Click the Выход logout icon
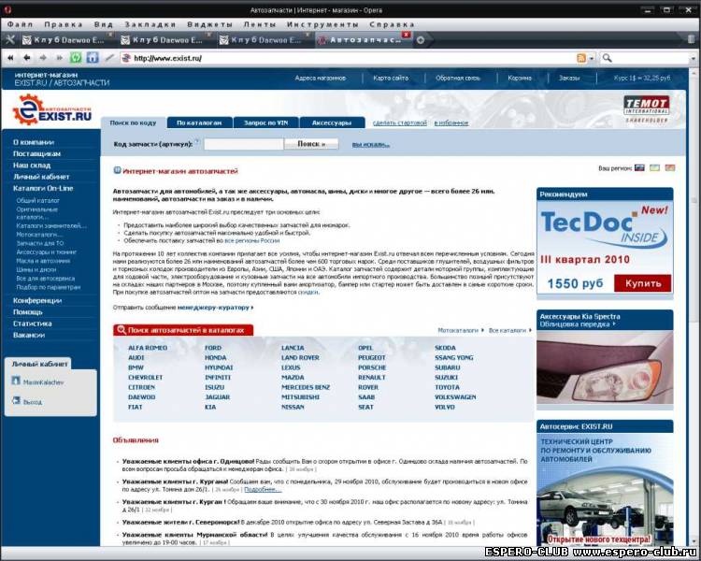 [16, 400]
